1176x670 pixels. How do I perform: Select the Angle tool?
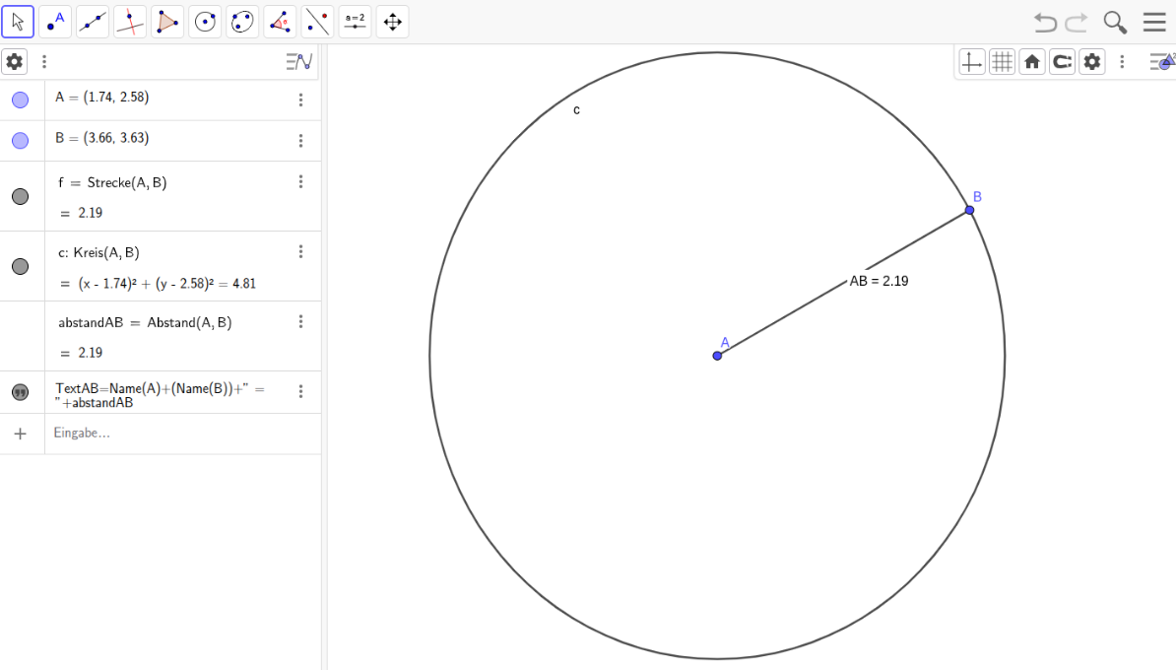point(280,22)
